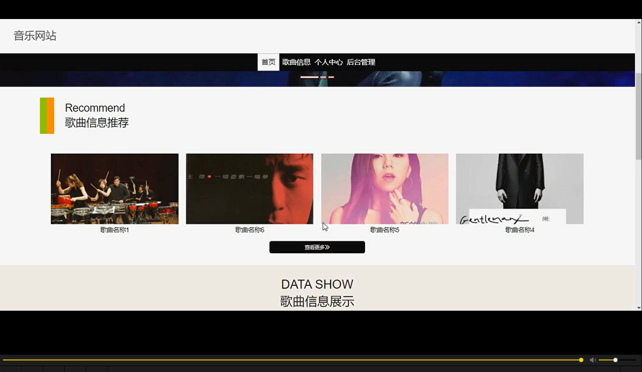Open the 首页 navigation tab
This screenshot has width=642, height=372.
(x=268, y=62)
